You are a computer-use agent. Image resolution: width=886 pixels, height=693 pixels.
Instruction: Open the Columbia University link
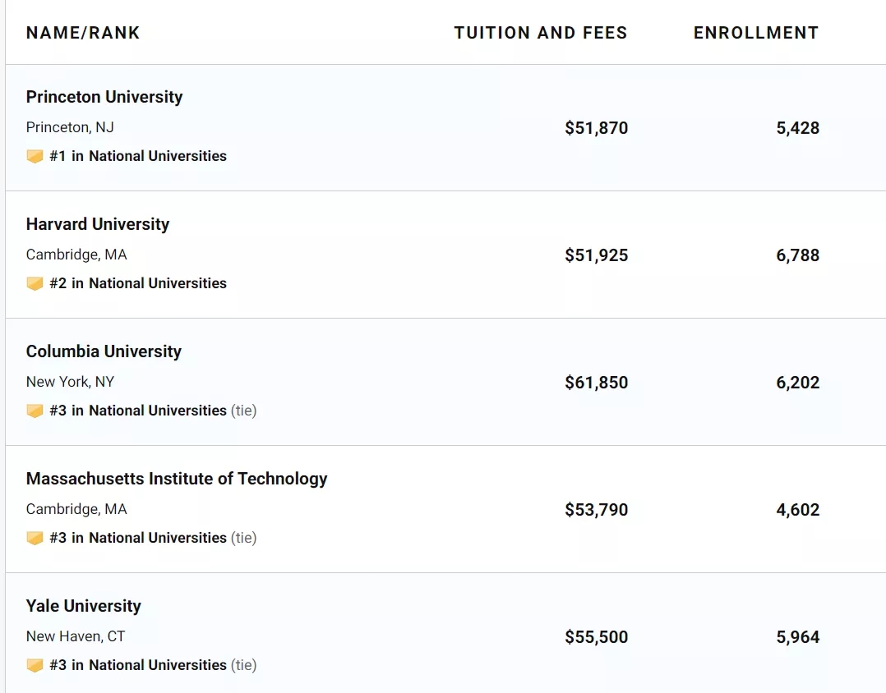104,351
